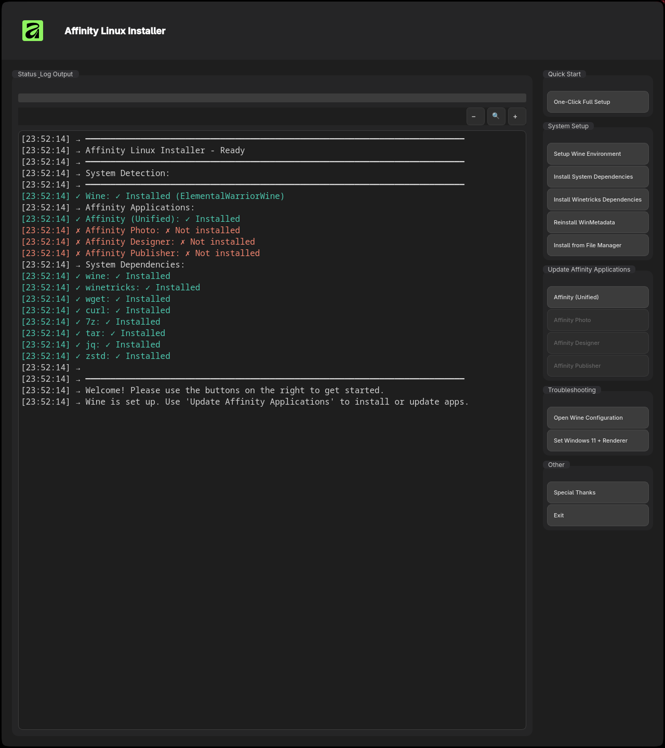
Task: Click the Affinity Photo button
Action: tap(598, 320)
